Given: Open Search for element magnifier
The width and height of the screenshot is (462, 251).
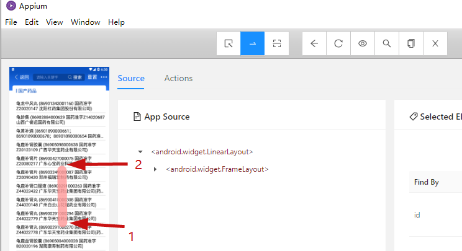Looking at the screenshot, I should tap(387, 43).
